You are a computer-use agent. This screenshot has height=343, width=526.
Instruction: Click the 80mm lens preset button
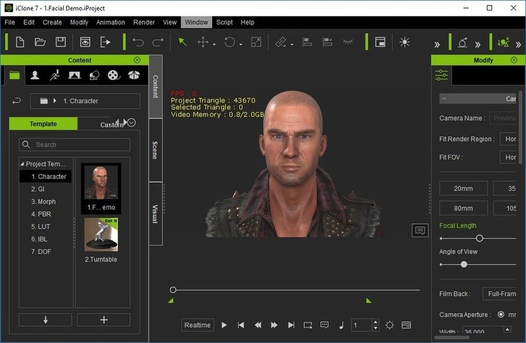click(x=463, y=208)
